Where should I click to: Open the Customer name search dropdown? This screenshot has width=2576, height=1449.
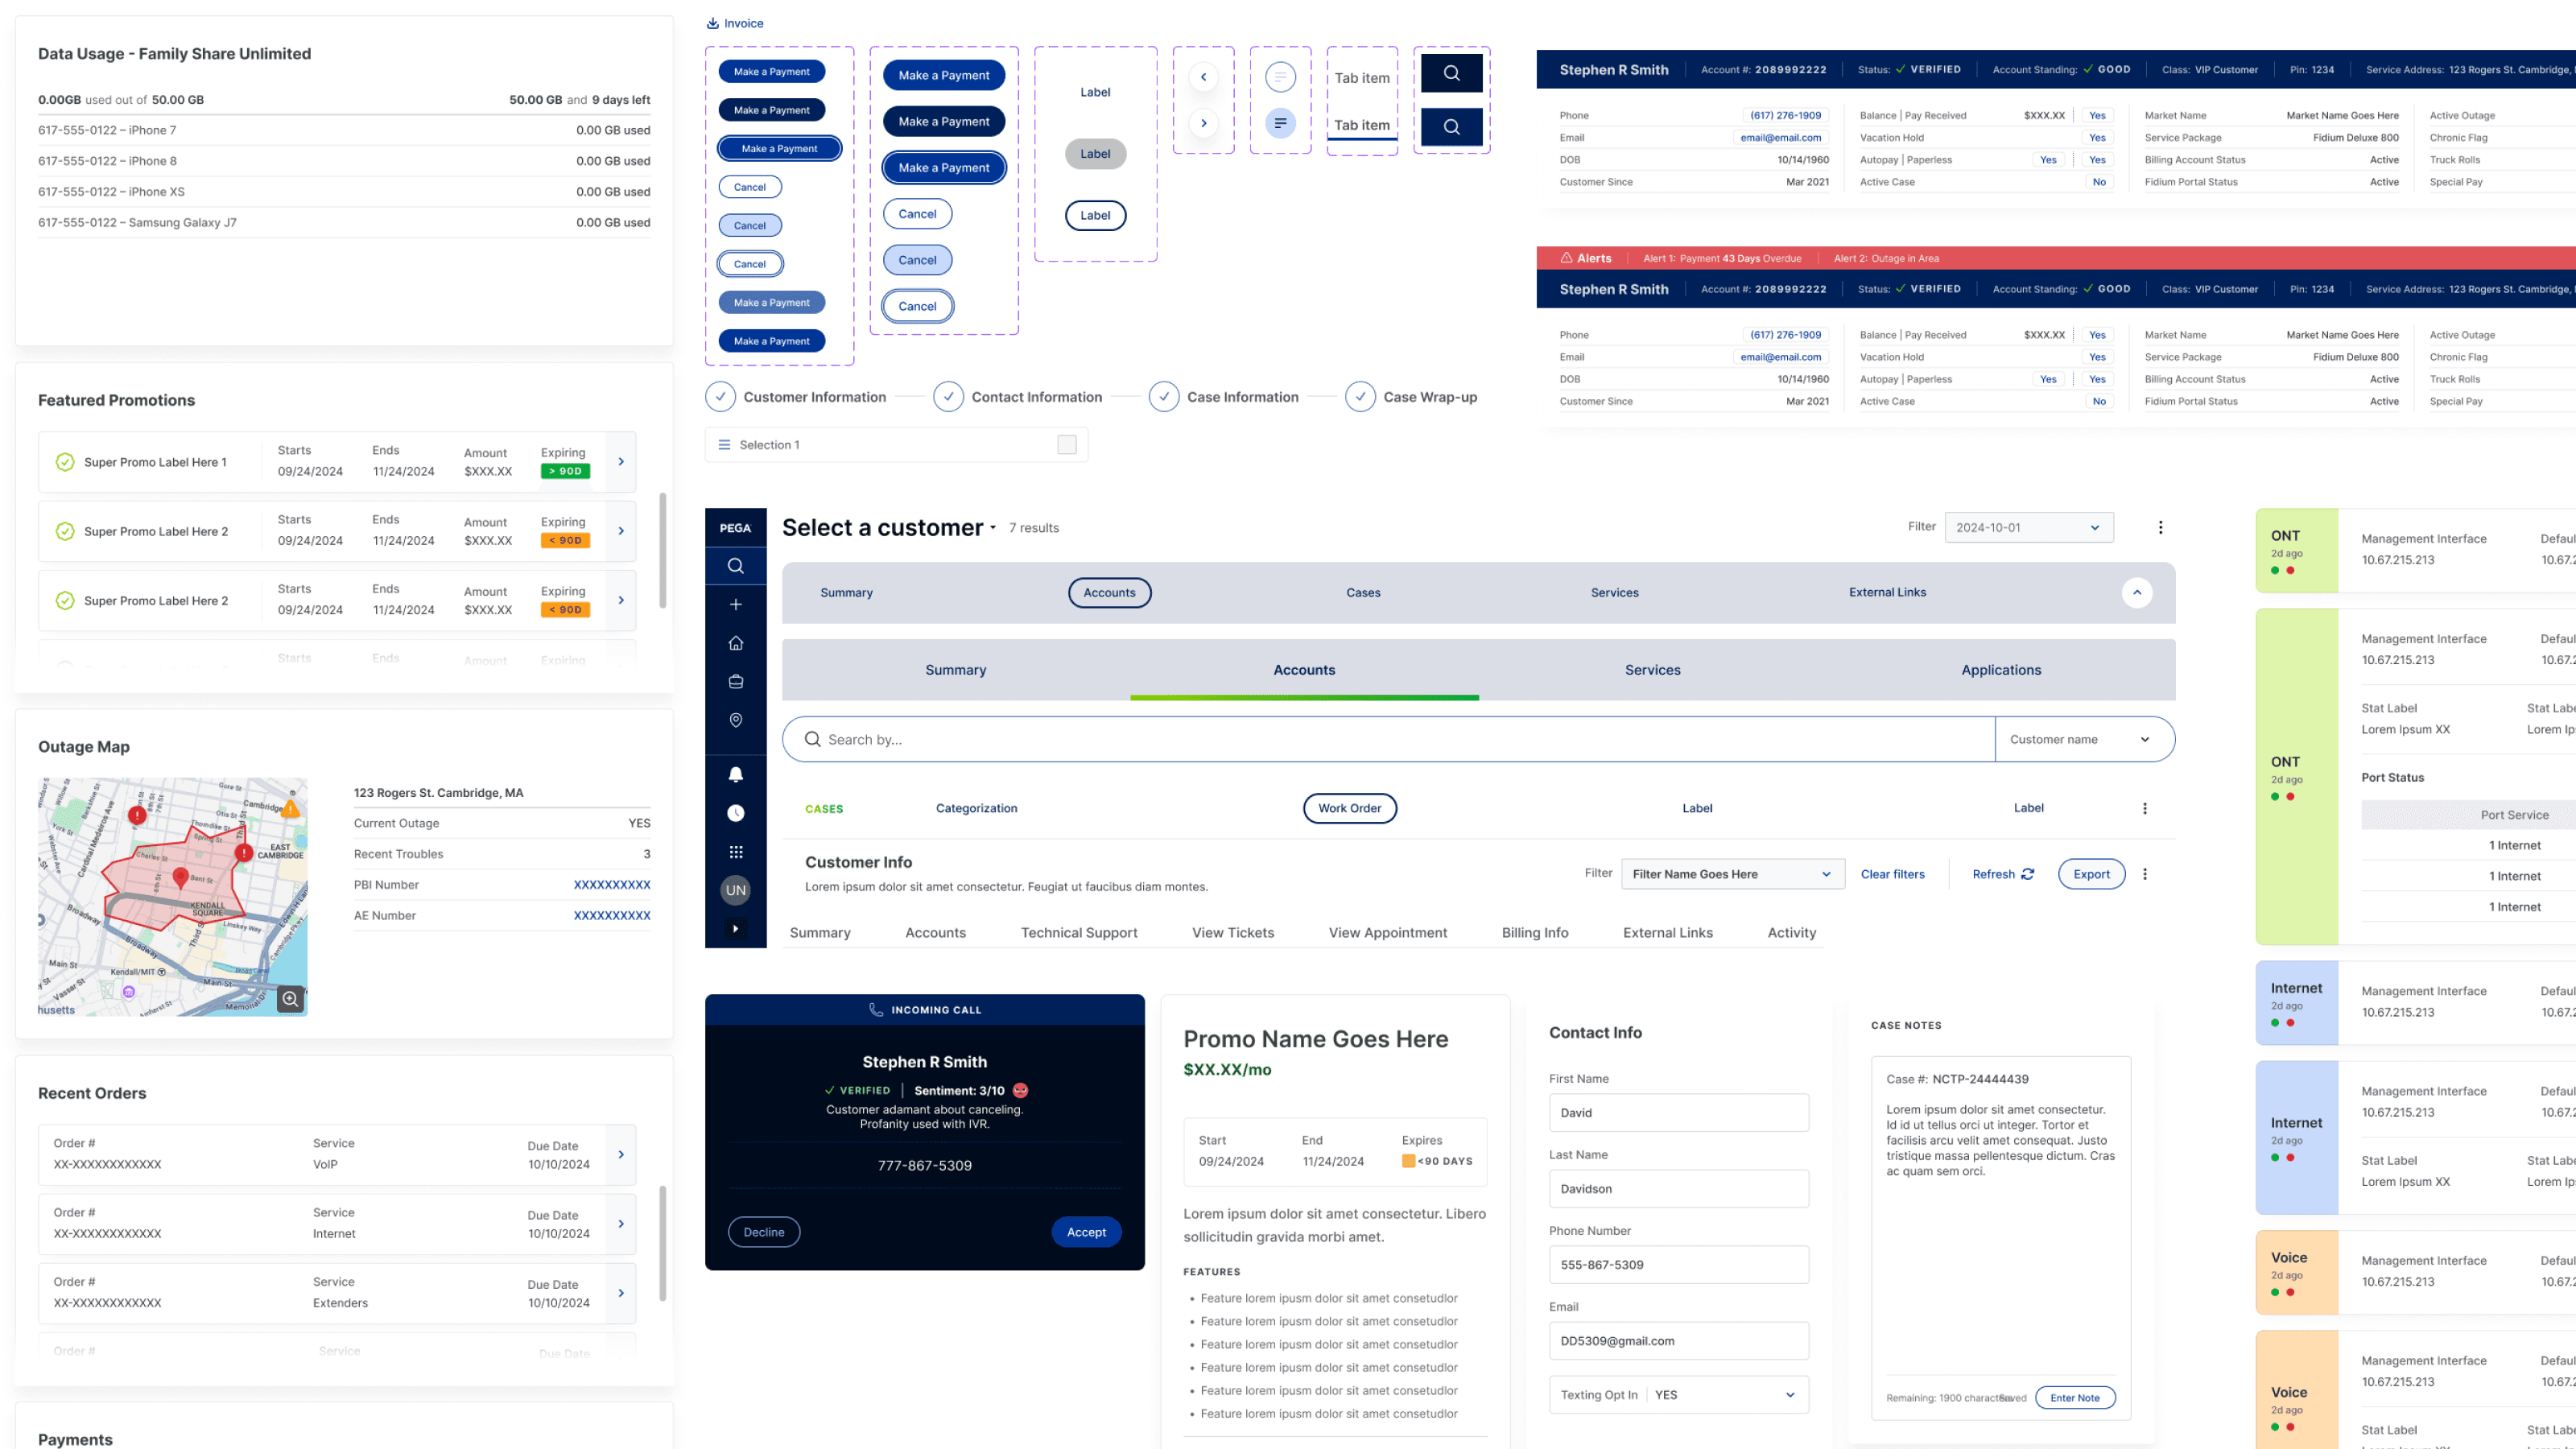(x=2084, y=739)
